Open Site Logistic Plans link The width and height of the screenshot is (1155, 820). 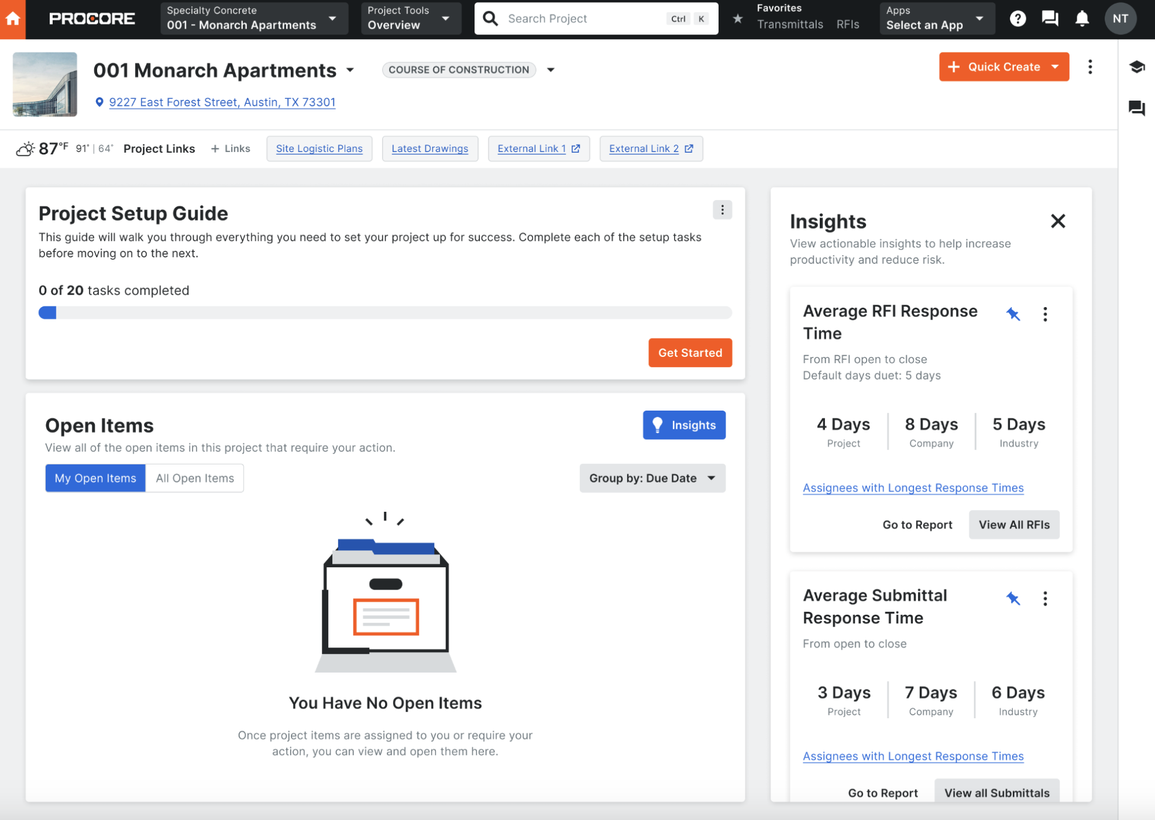[319, 148]
